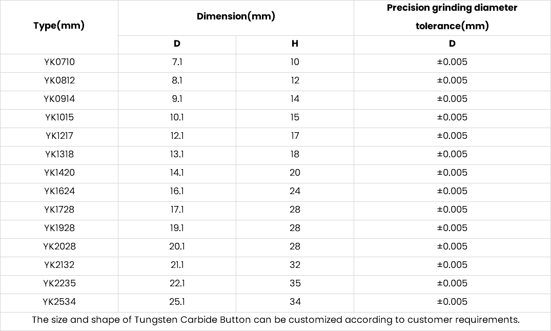
Task: Click the Dimension(mm) header cell
Action: 236,16
